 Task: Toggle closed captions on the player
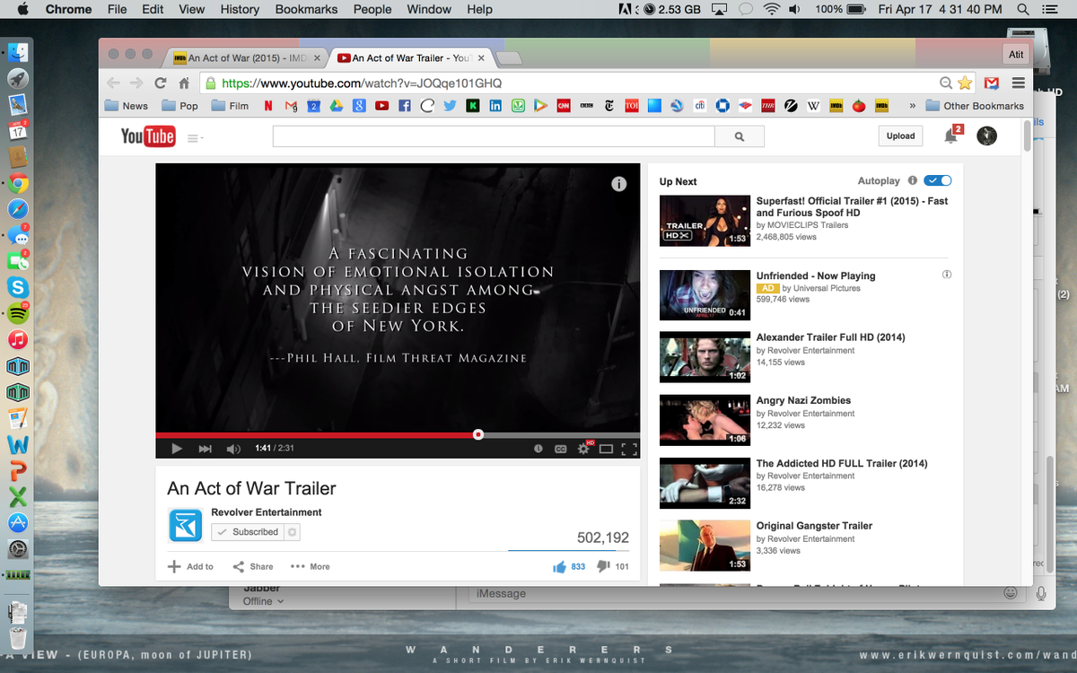pos(561,449)
